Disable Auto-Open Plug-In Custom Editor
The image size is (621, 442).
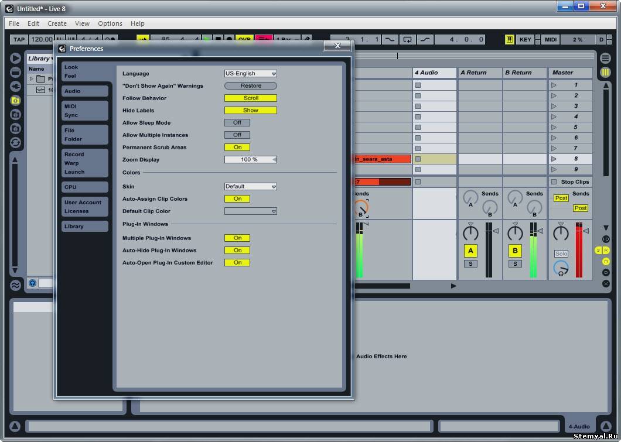tap(237, 262)
